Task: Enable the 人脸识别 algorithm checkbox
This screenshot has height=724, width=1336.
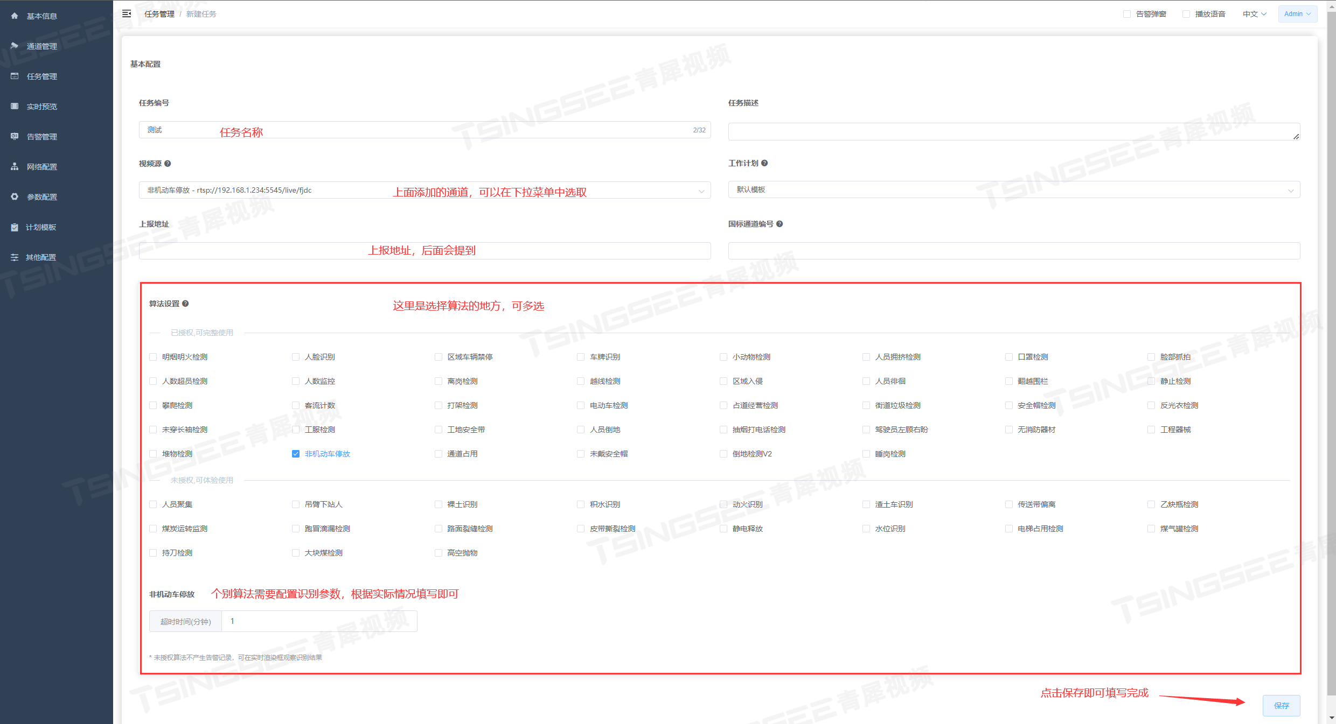Action: [x=296, y=357]
